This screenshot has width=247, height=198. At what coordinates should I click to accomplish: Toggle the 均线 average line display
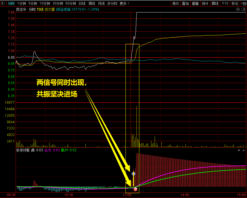coord(40,9)
